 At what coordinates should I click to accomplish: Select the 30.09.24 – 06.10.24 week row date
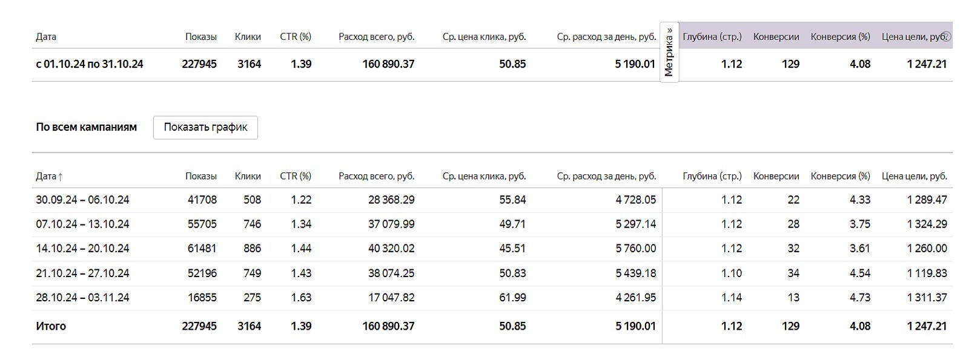[x=82, y=200]
